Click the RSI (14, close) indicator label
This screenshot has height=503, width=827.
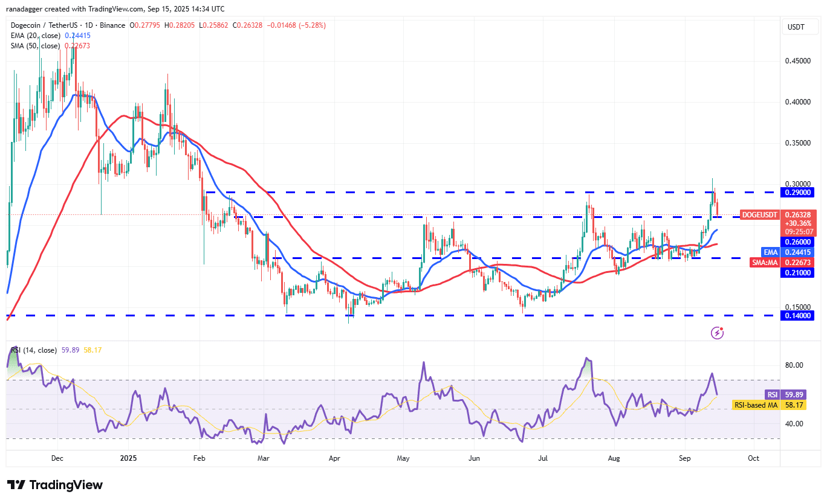(x=33, y=350)
